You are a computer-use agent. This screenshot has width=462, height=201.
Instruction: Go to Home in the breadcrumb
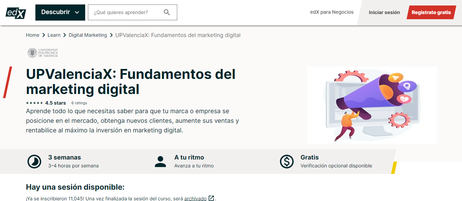click(x=33, y=35)
